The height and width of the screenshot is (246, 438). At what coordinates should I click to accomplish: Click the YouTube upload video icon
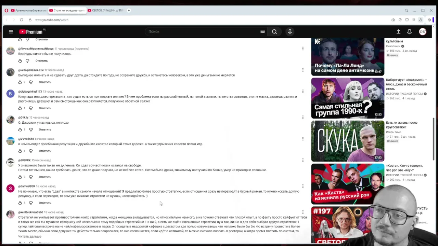coord(398,32)
